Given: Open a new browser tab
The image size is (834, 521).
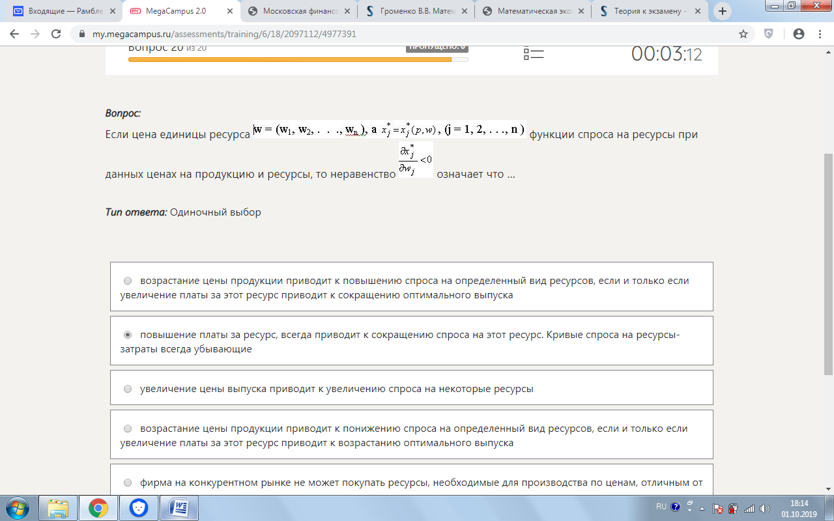Looking at the screenshot, I should pyautogui.click(x=722, y=11).
